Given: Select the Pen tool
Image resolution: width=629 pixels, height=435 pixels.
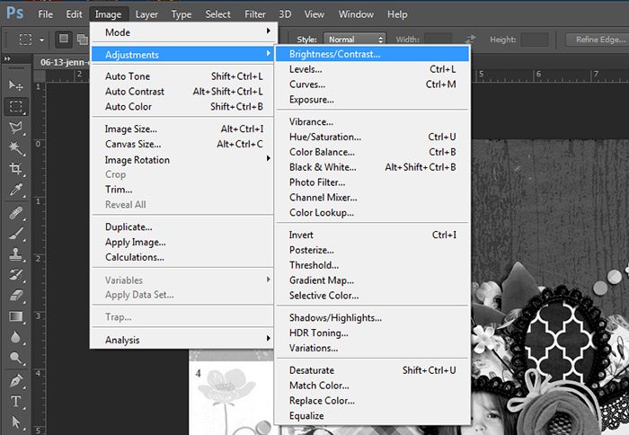Looking at the screenshot, I should (x=16, y=380).
